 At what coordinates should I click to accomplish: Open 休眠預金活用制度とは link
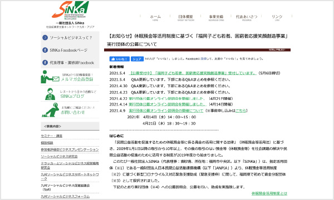[269, 193]
